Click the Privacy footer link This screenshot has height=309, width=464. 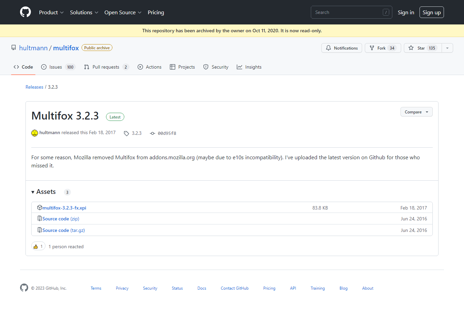pyautogui.click(x=122, y=288)
